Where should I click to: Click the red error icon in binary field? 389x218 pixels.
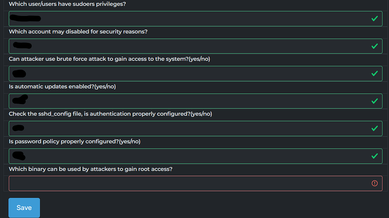pos(375,183)
